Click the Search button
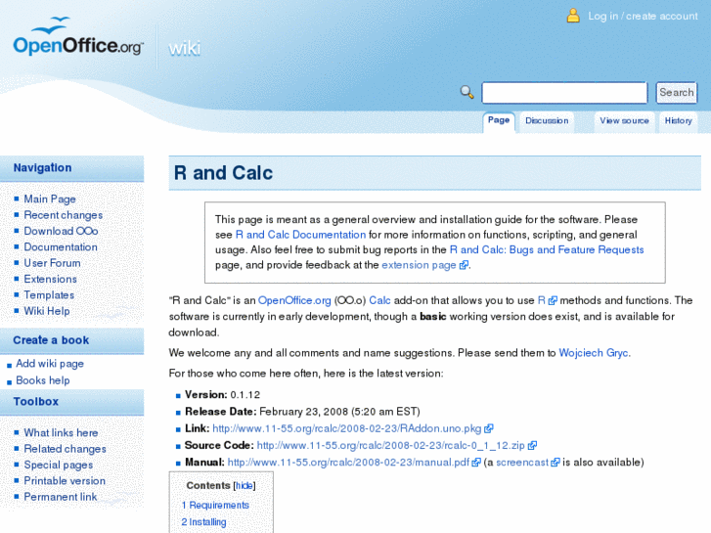 click(x=676, y=93)
